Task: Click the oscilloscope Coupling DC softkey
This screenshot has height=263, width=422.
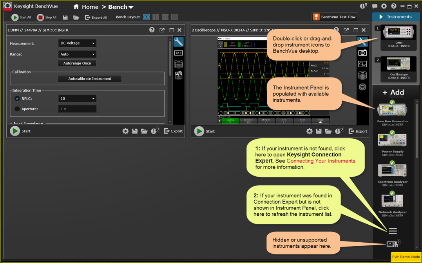Action: 230,121
